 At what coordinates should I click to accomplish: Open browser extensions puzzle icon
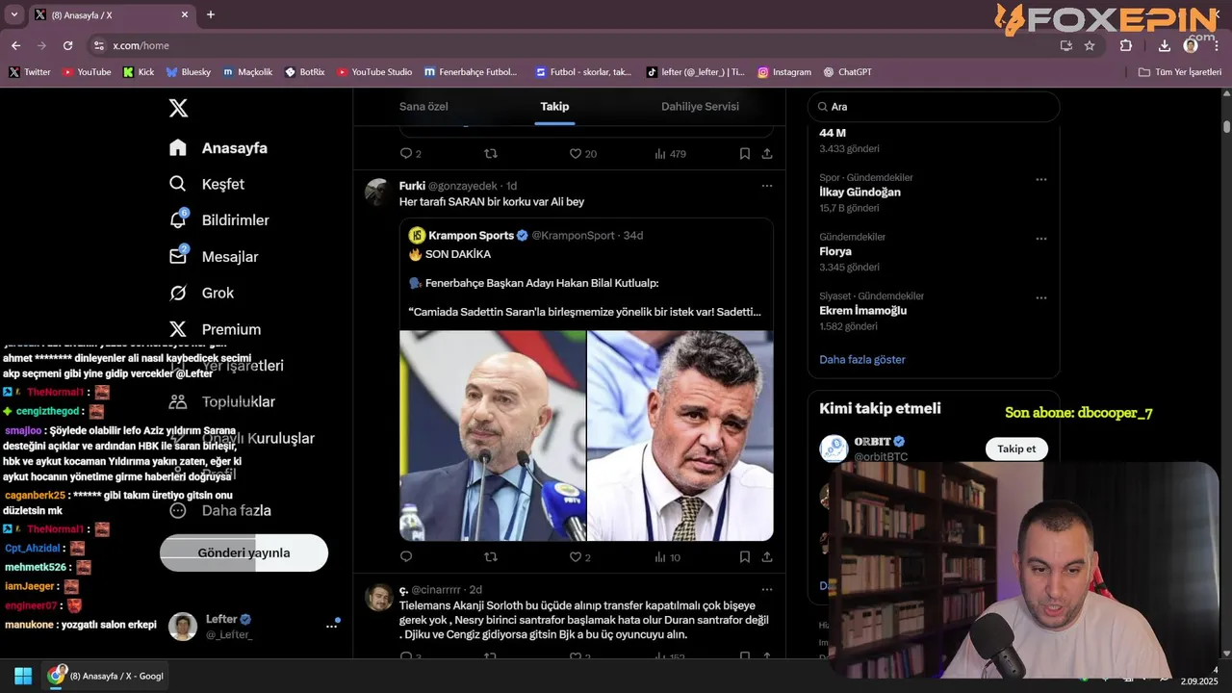point(1126,45)
